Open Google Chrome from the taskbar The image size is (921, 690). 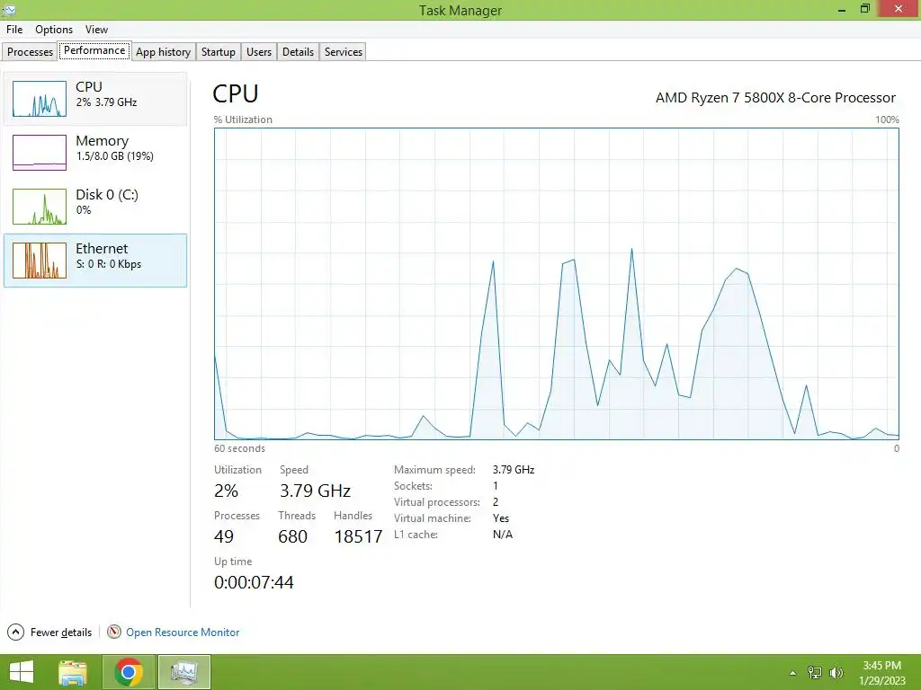pos(129,672)
